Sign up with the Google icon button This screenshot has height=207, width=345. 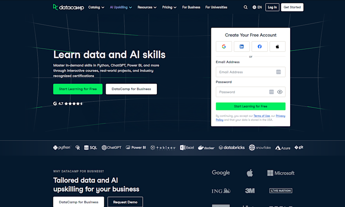pos(224,47)
